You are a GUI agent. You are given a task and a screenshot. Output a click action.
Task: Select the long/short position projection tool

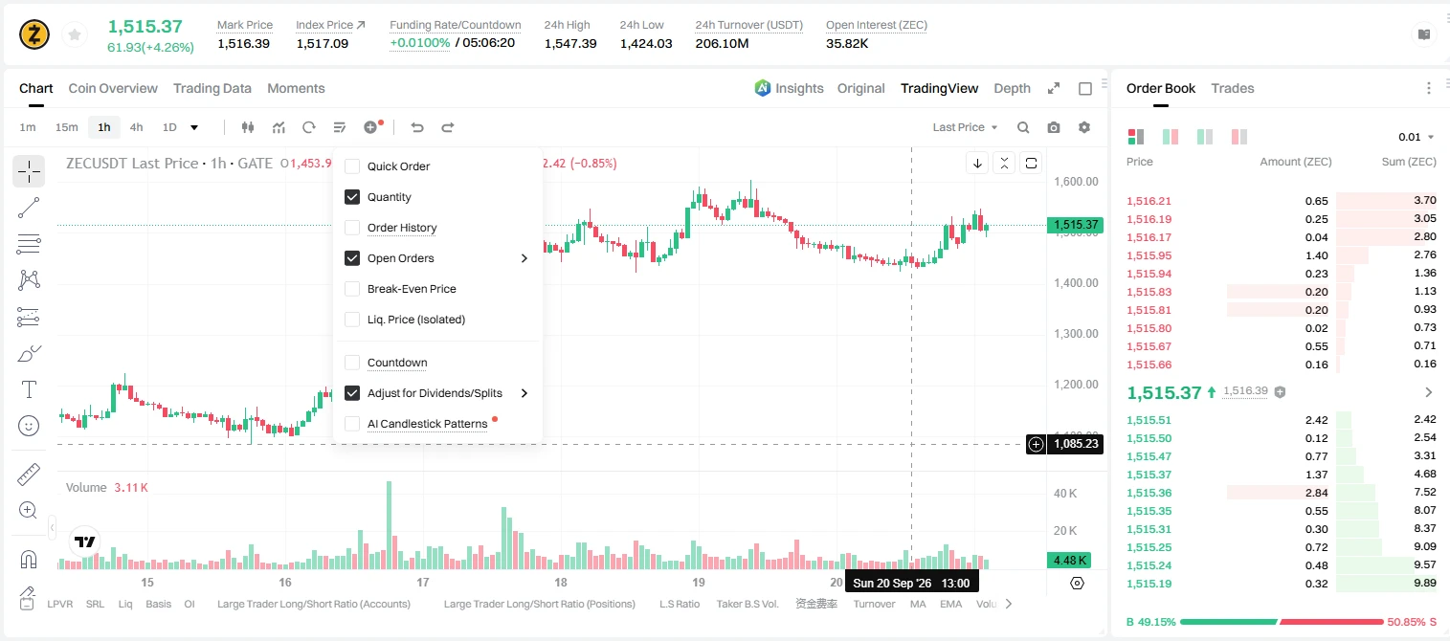[29, 317]
